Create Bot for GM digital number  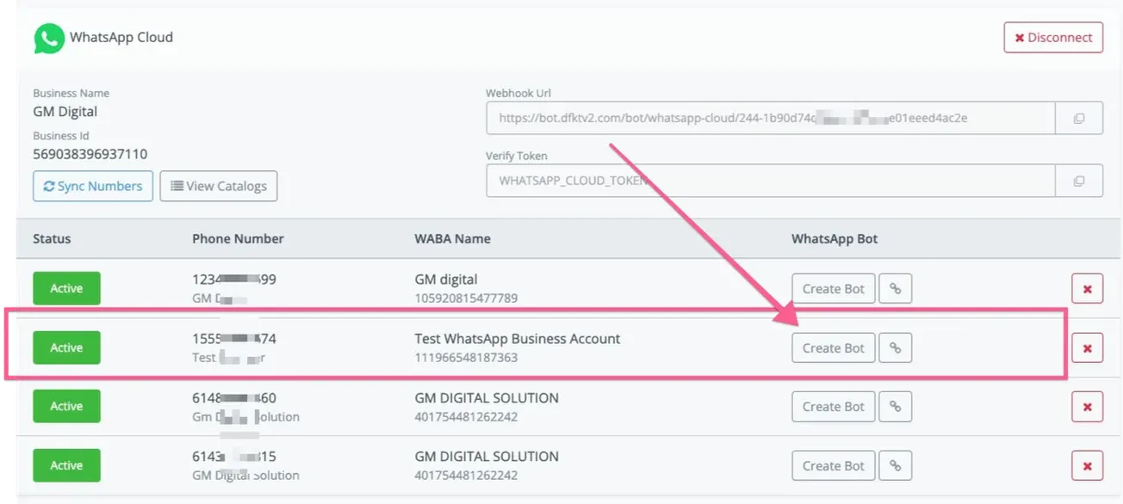coord(834,289)
